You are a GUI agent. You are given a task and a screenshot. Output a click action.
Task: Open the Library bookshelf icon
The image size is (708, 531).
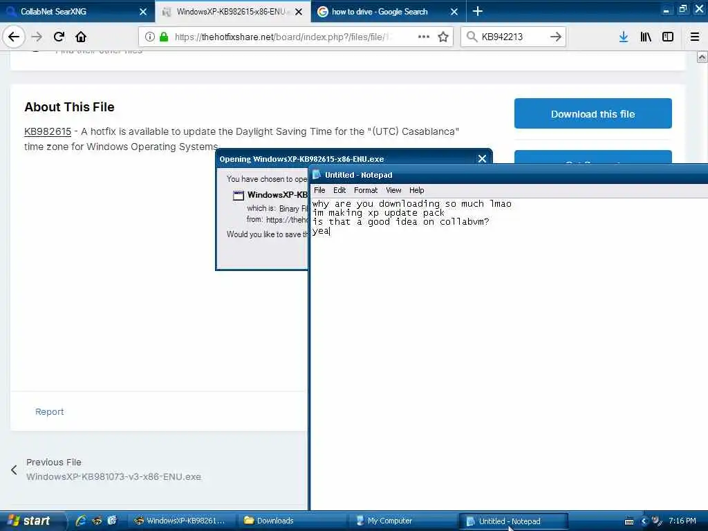coord(646,37)
